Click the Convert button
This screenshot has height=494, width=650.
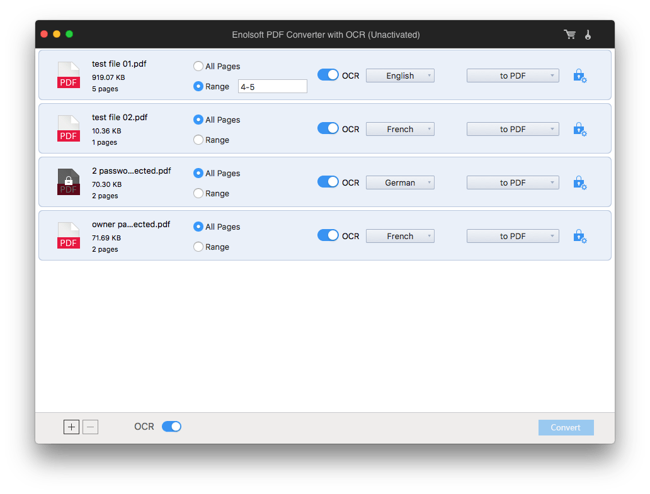566,427
